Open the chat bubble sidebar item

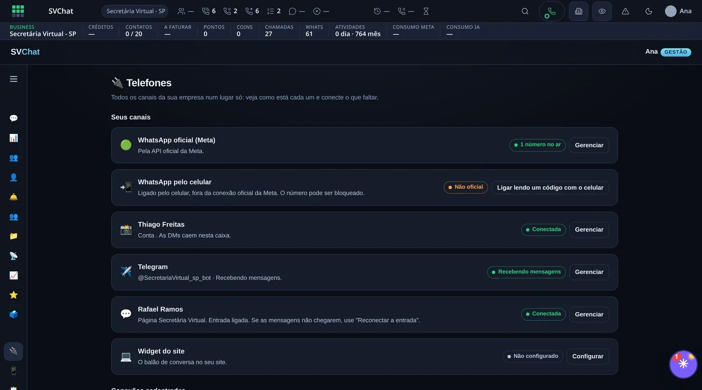tap(14, 118)
